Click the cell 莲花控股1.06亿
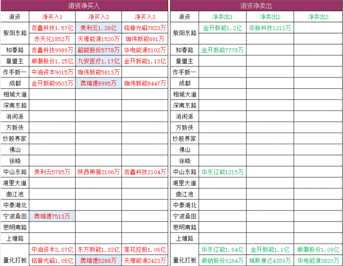Viewport: 343px width, 266px height. (145, 250)
